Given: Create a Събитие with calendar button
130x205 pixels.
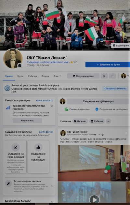Looking at the screenshot, I should (97, 121).
